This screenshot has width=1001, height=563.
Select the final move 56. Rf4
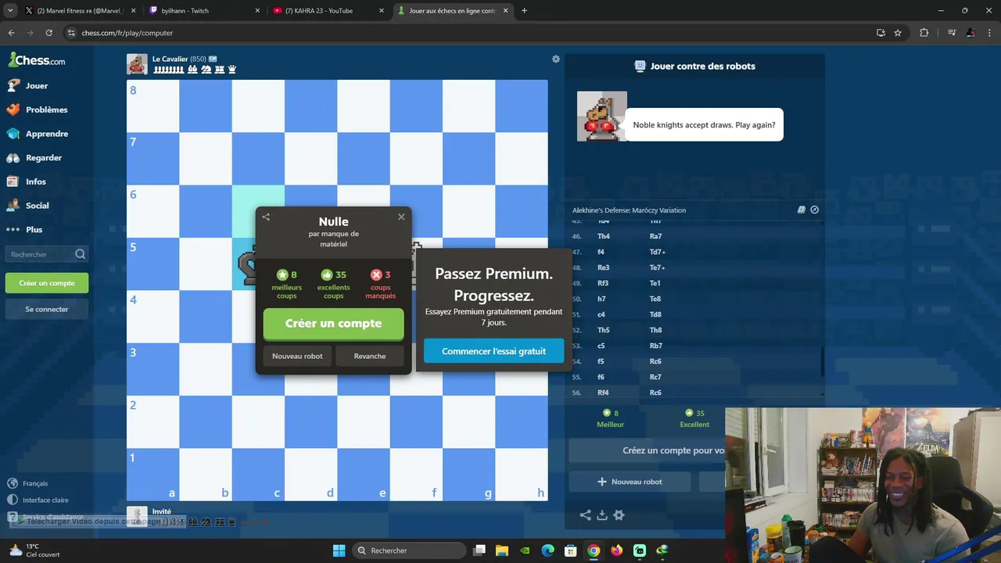tap(603, 393)
